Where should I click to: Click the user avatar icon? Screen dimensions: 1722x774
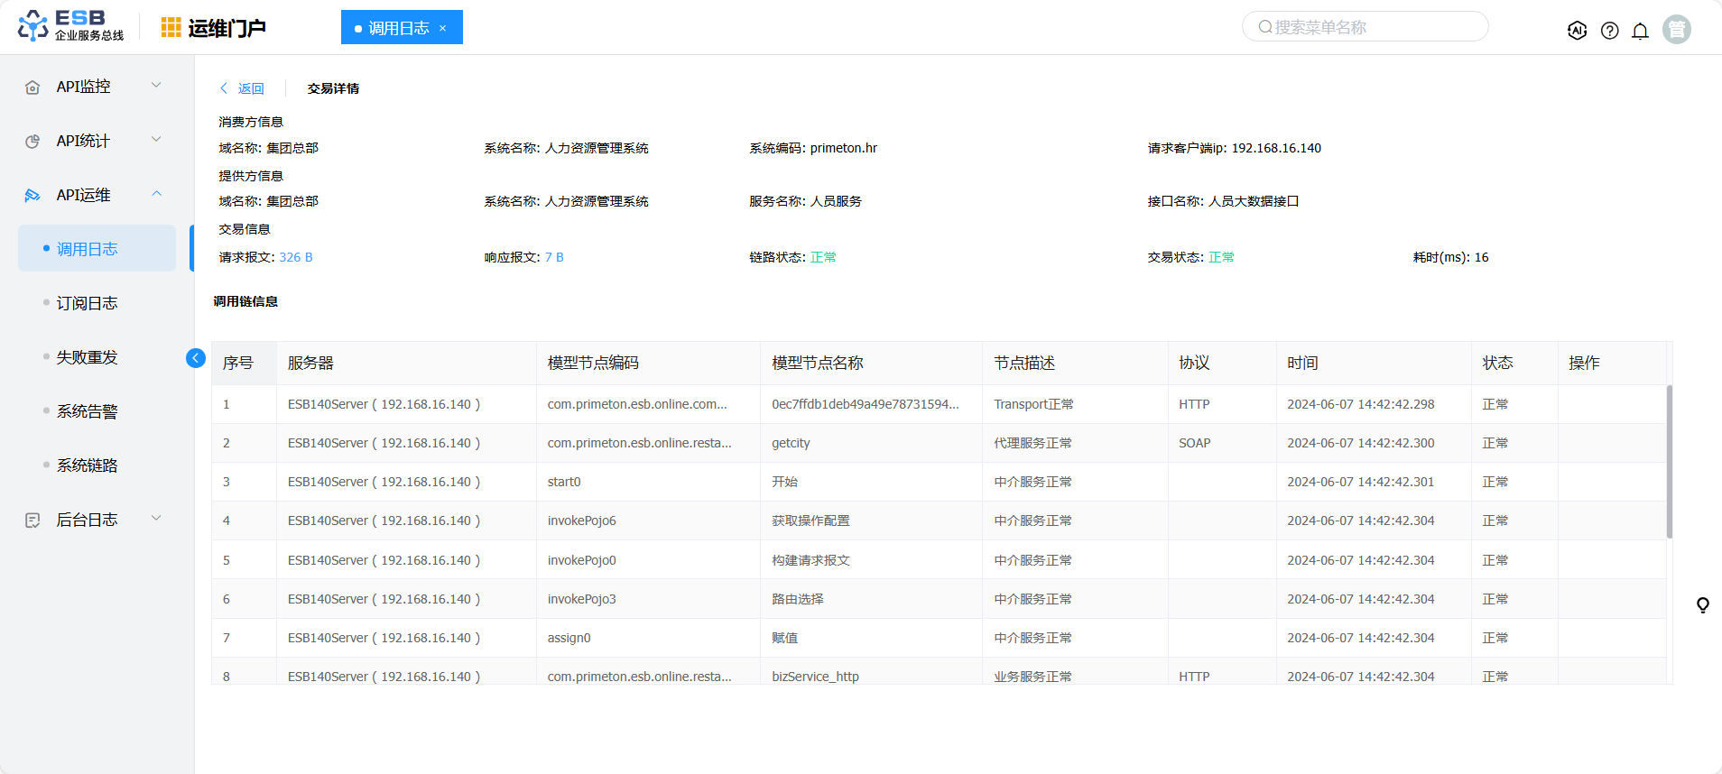click(1676, 30)
